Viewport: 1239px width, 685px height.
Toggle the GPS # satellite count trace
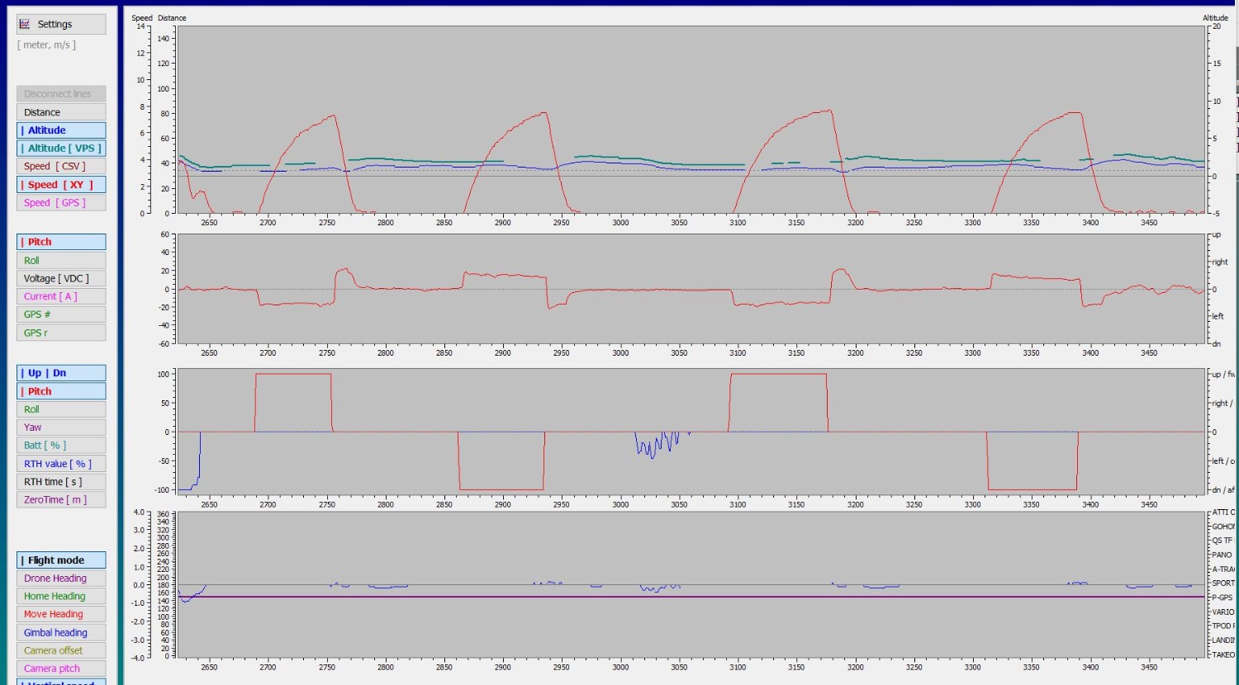tap(61, 315)
